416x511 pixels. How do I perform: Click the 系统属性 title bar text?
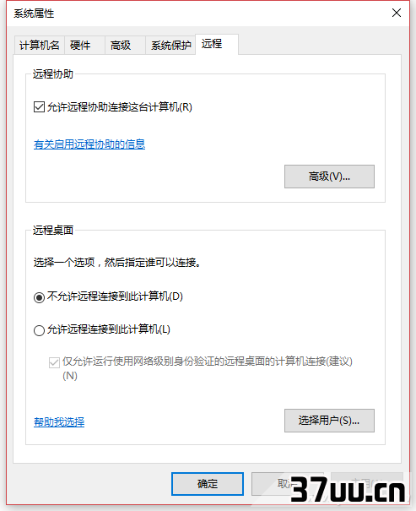(x=34, y=14)
